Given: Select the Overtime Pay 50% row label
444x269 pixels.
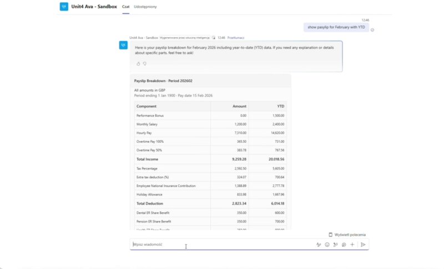Looking at the screenshot, I should (149, 151).
